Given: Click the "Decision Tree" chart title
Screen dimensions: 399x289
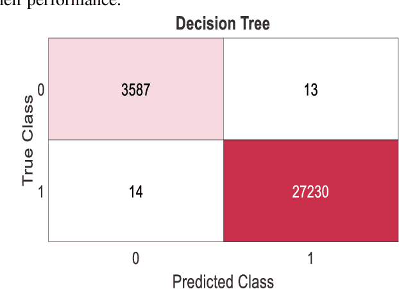Looking at the screenshot, I should pyautogui.click(x=223, y=24).
